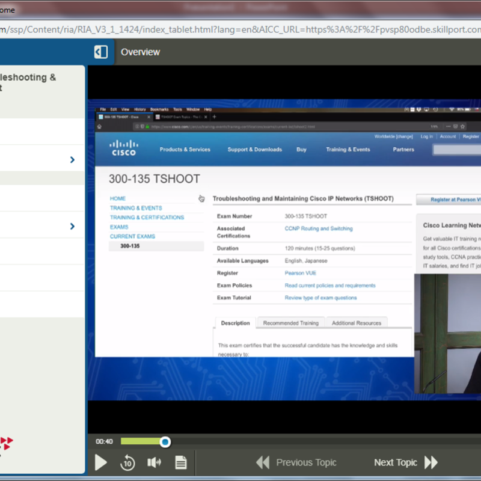This screenshot has width=481, height=481.
Task: Select the Description tab
Action: pyautogui.click(x=235, y=323)
